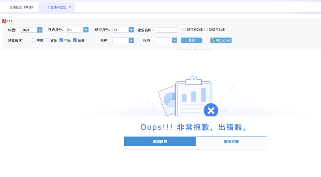Screen dimensions: 321x177
Task: Open the 区市 dropdown
Action: pyautogui.click(x=174, y=40)
